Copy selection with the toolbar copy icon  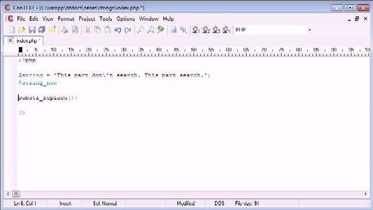[97, 30]
